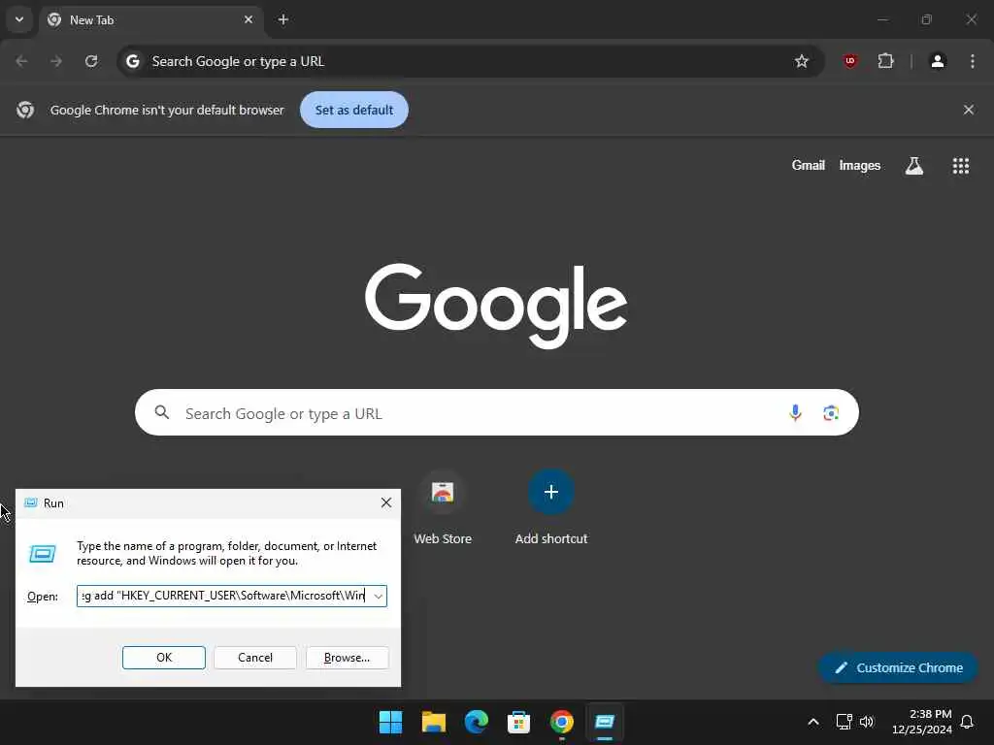Image resolution: width=994 pixels, height=745 pixels.
Task: Click the Add shortcut button
Action: pyautogui.click(x=551, y=508)
